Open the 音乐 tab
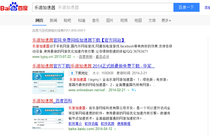 pos(96,20)
